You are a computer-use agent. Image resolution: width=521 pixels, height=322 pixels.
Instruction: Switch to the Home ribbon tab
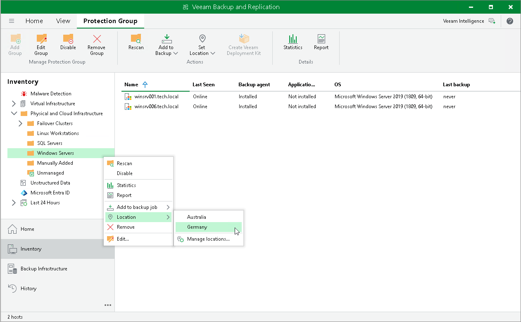coord(34,21)
